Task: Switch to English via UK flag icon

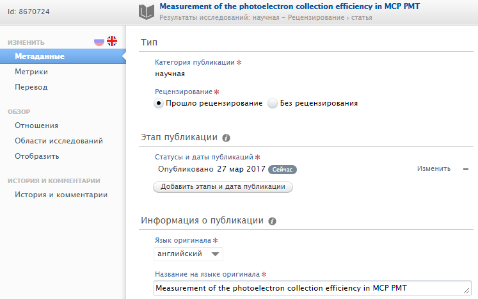Action: pyautogui.click(x=112, y=42)
